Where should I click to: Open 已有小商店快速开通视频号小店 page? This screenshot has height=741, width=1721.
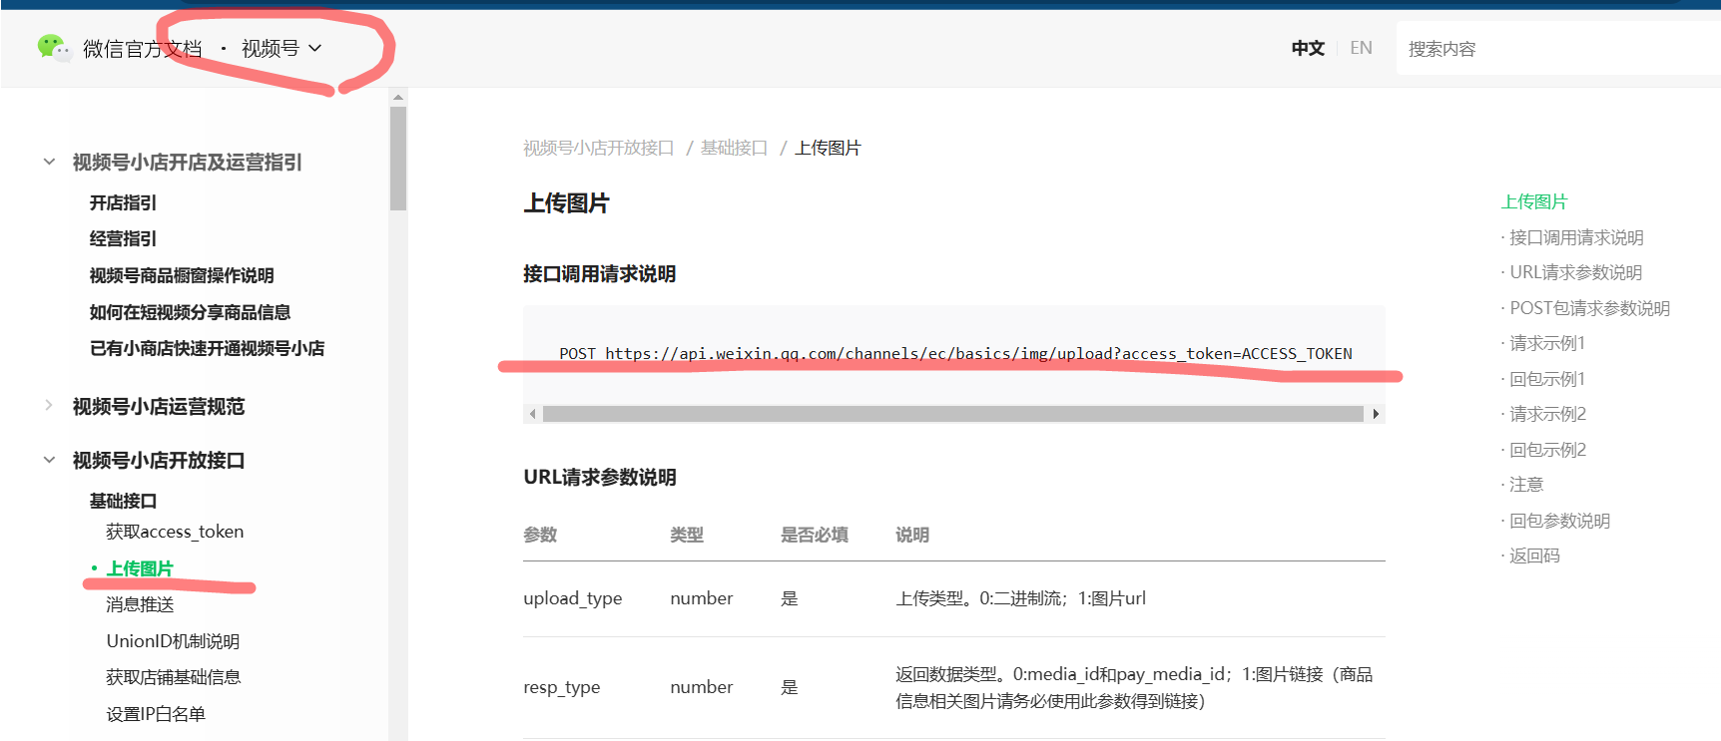tap(207, 348)
